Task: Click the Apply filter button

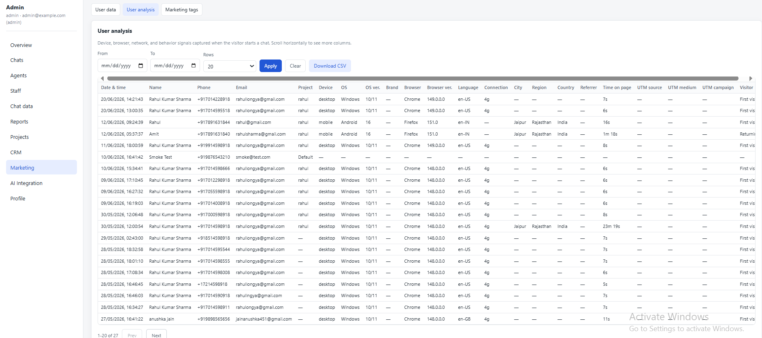Action: pos(270,66)
